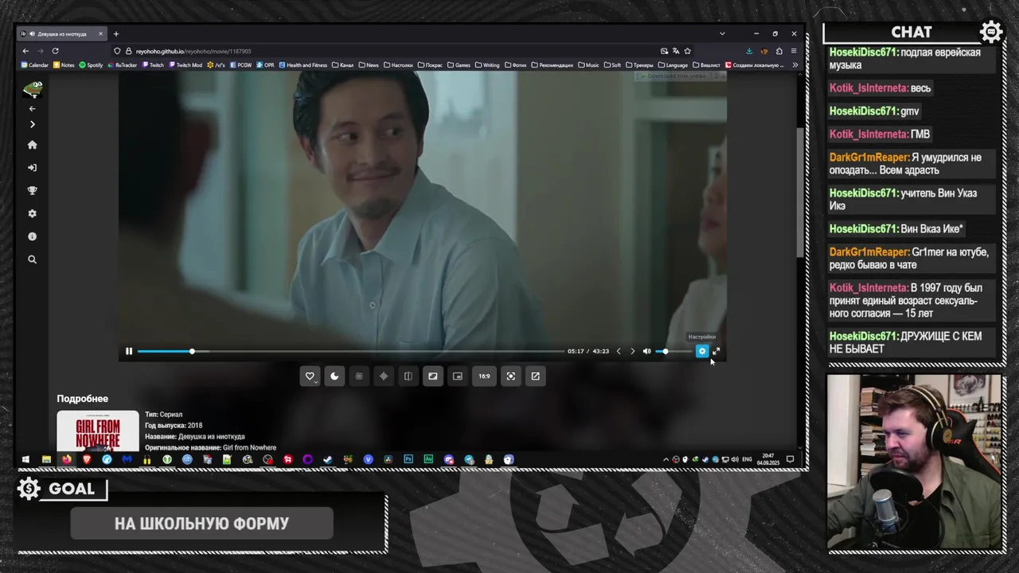Click the sidebar login icon

coord(32,168)
